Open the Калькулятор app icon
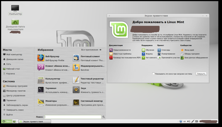Image resolution: width=222 pixels, height=127 pixels. [41, 80]
